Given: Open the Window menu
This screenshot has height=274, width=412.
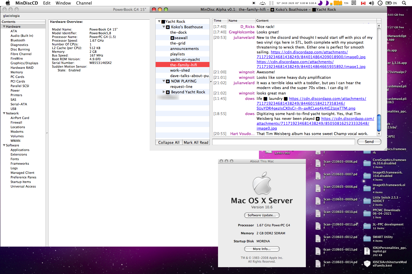Looking at the screenshot, I should coord(63,3).
